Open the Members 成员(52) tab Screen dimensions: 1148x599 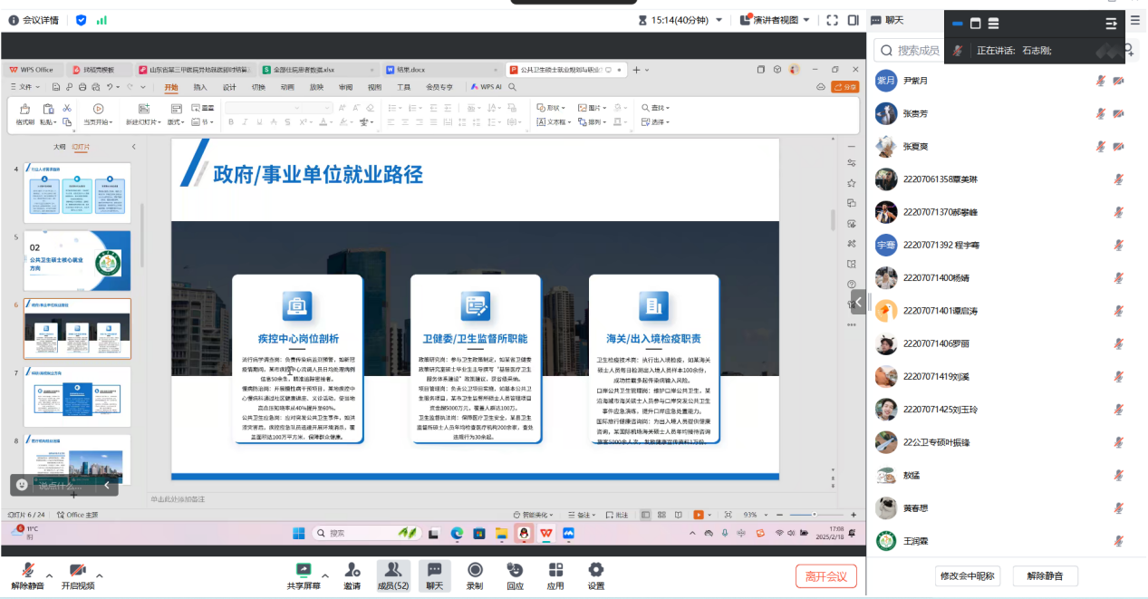pyautogui.click(x=392, y=575)
